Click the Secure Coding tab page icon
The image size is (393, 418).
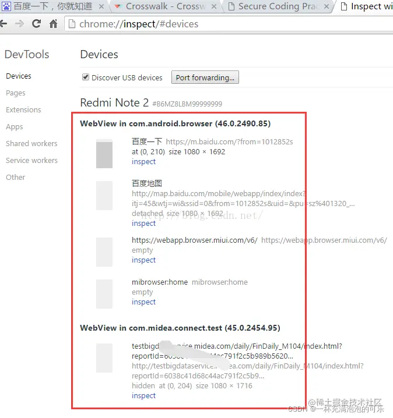pos(231,6)
